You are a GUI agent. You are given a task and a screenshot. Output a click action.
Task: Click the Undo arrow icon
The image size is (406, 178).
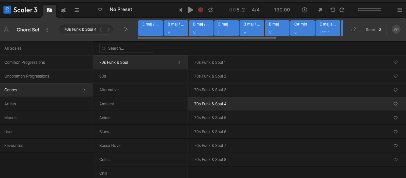[x=333, y=10]
